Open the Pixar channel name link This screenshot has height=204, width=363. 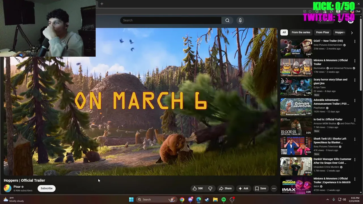[17, 187]
